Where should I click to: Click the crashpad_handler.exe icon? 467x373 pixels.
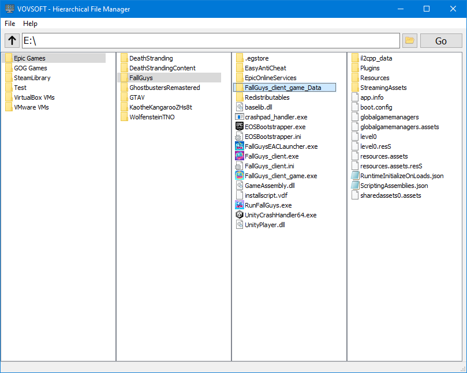[x=240, y=117]
